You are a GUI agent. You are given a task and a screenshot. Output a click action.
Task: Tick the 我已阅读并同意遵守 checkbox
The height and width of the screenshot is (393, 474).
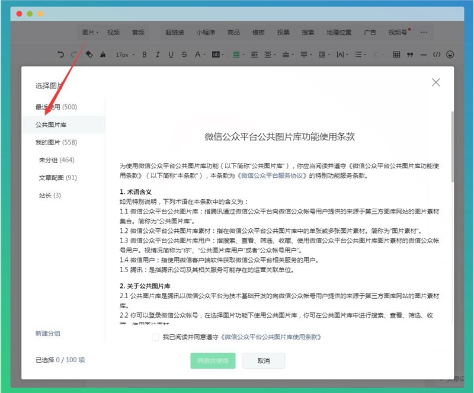(x=155, y=337)
